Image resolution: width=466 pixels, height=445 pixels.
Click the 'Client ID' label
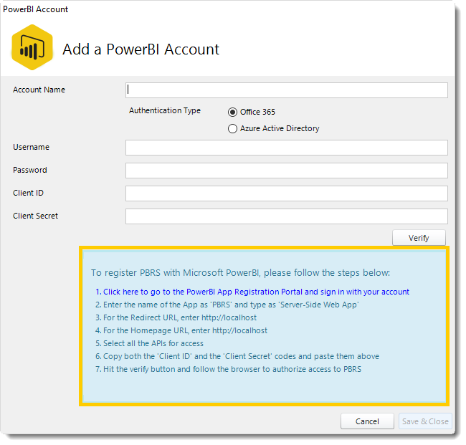coord(28,193)
